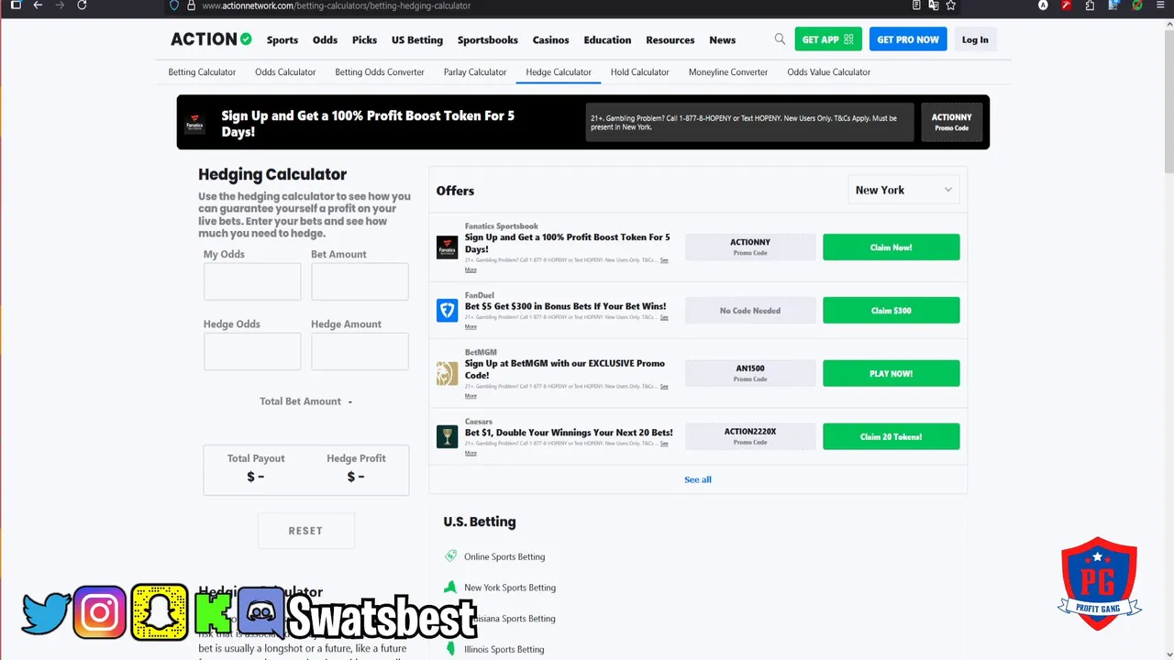Image resolution: width=1174 pixels, height=660 pixels.
Task: Open the Resources menu
Action: (x=670, y=40)
